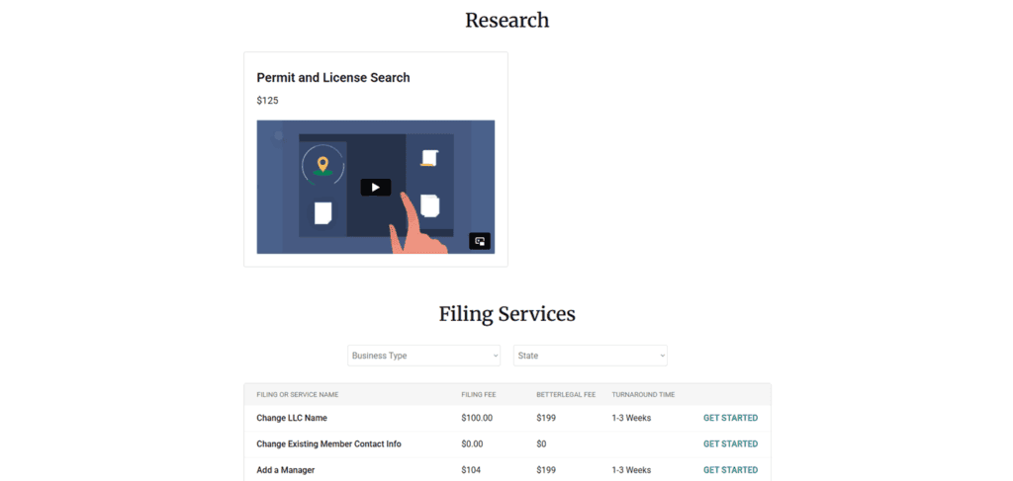Click the Filing Fee column header

click(x=479, y=395)
